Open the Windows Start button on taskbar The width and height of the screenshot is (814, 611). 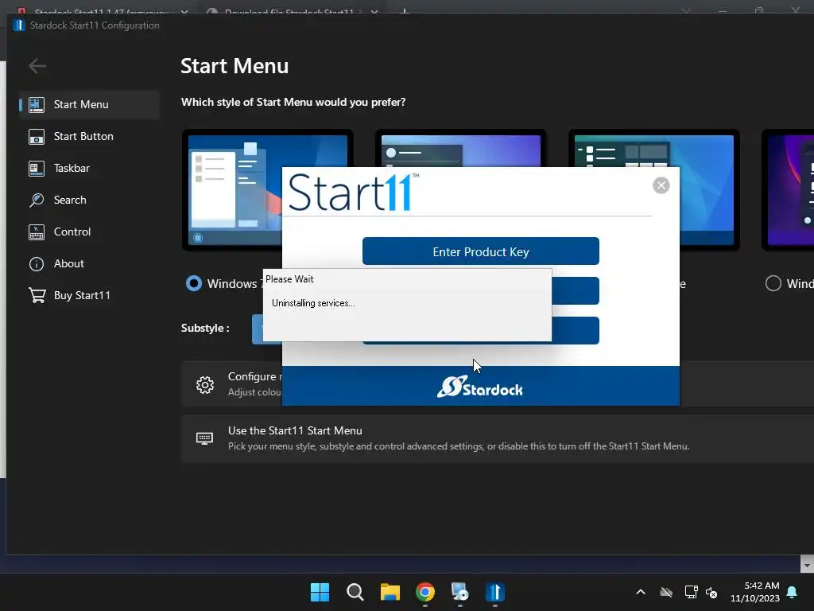[x=320, y=592]
